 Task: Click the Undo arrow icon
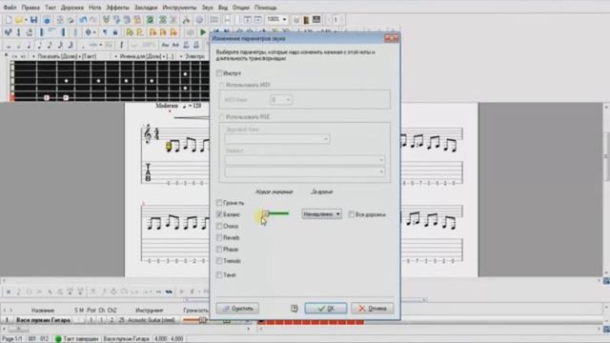coord(83,19)
